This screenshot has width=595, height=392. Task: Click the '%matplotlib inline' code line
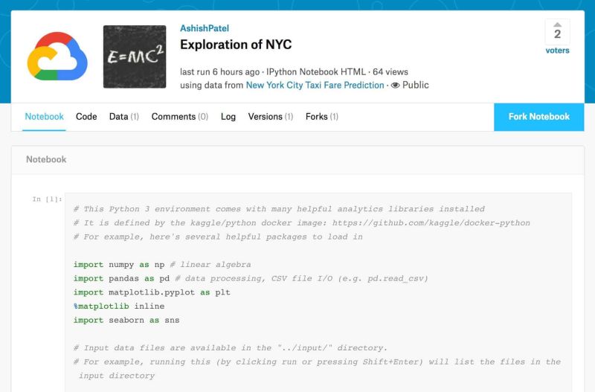click(x=119, y=306)
